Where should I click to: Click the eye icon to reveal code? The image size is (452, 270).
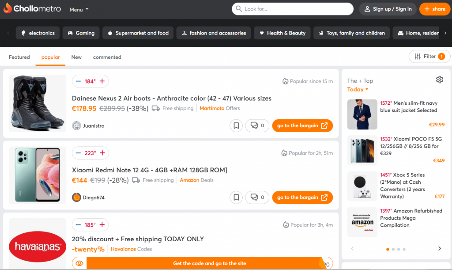coord(79,263)
